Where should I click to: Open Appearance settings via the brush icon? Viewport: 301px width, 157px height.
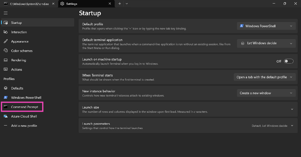click(6, 41)
